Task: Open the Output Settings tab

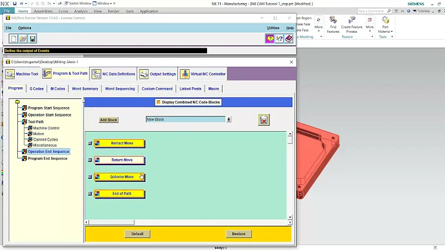Action: point(158,74)
